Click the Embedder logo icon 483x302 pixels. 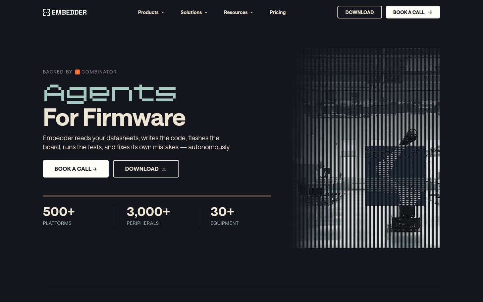click(x=46, y=12)
